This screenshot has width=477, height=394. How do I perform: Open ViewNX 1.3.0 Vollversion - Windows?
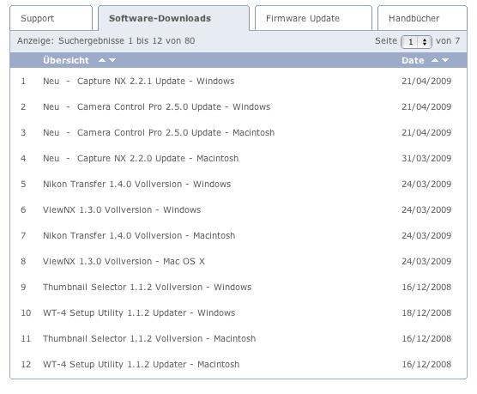[122, 209]
